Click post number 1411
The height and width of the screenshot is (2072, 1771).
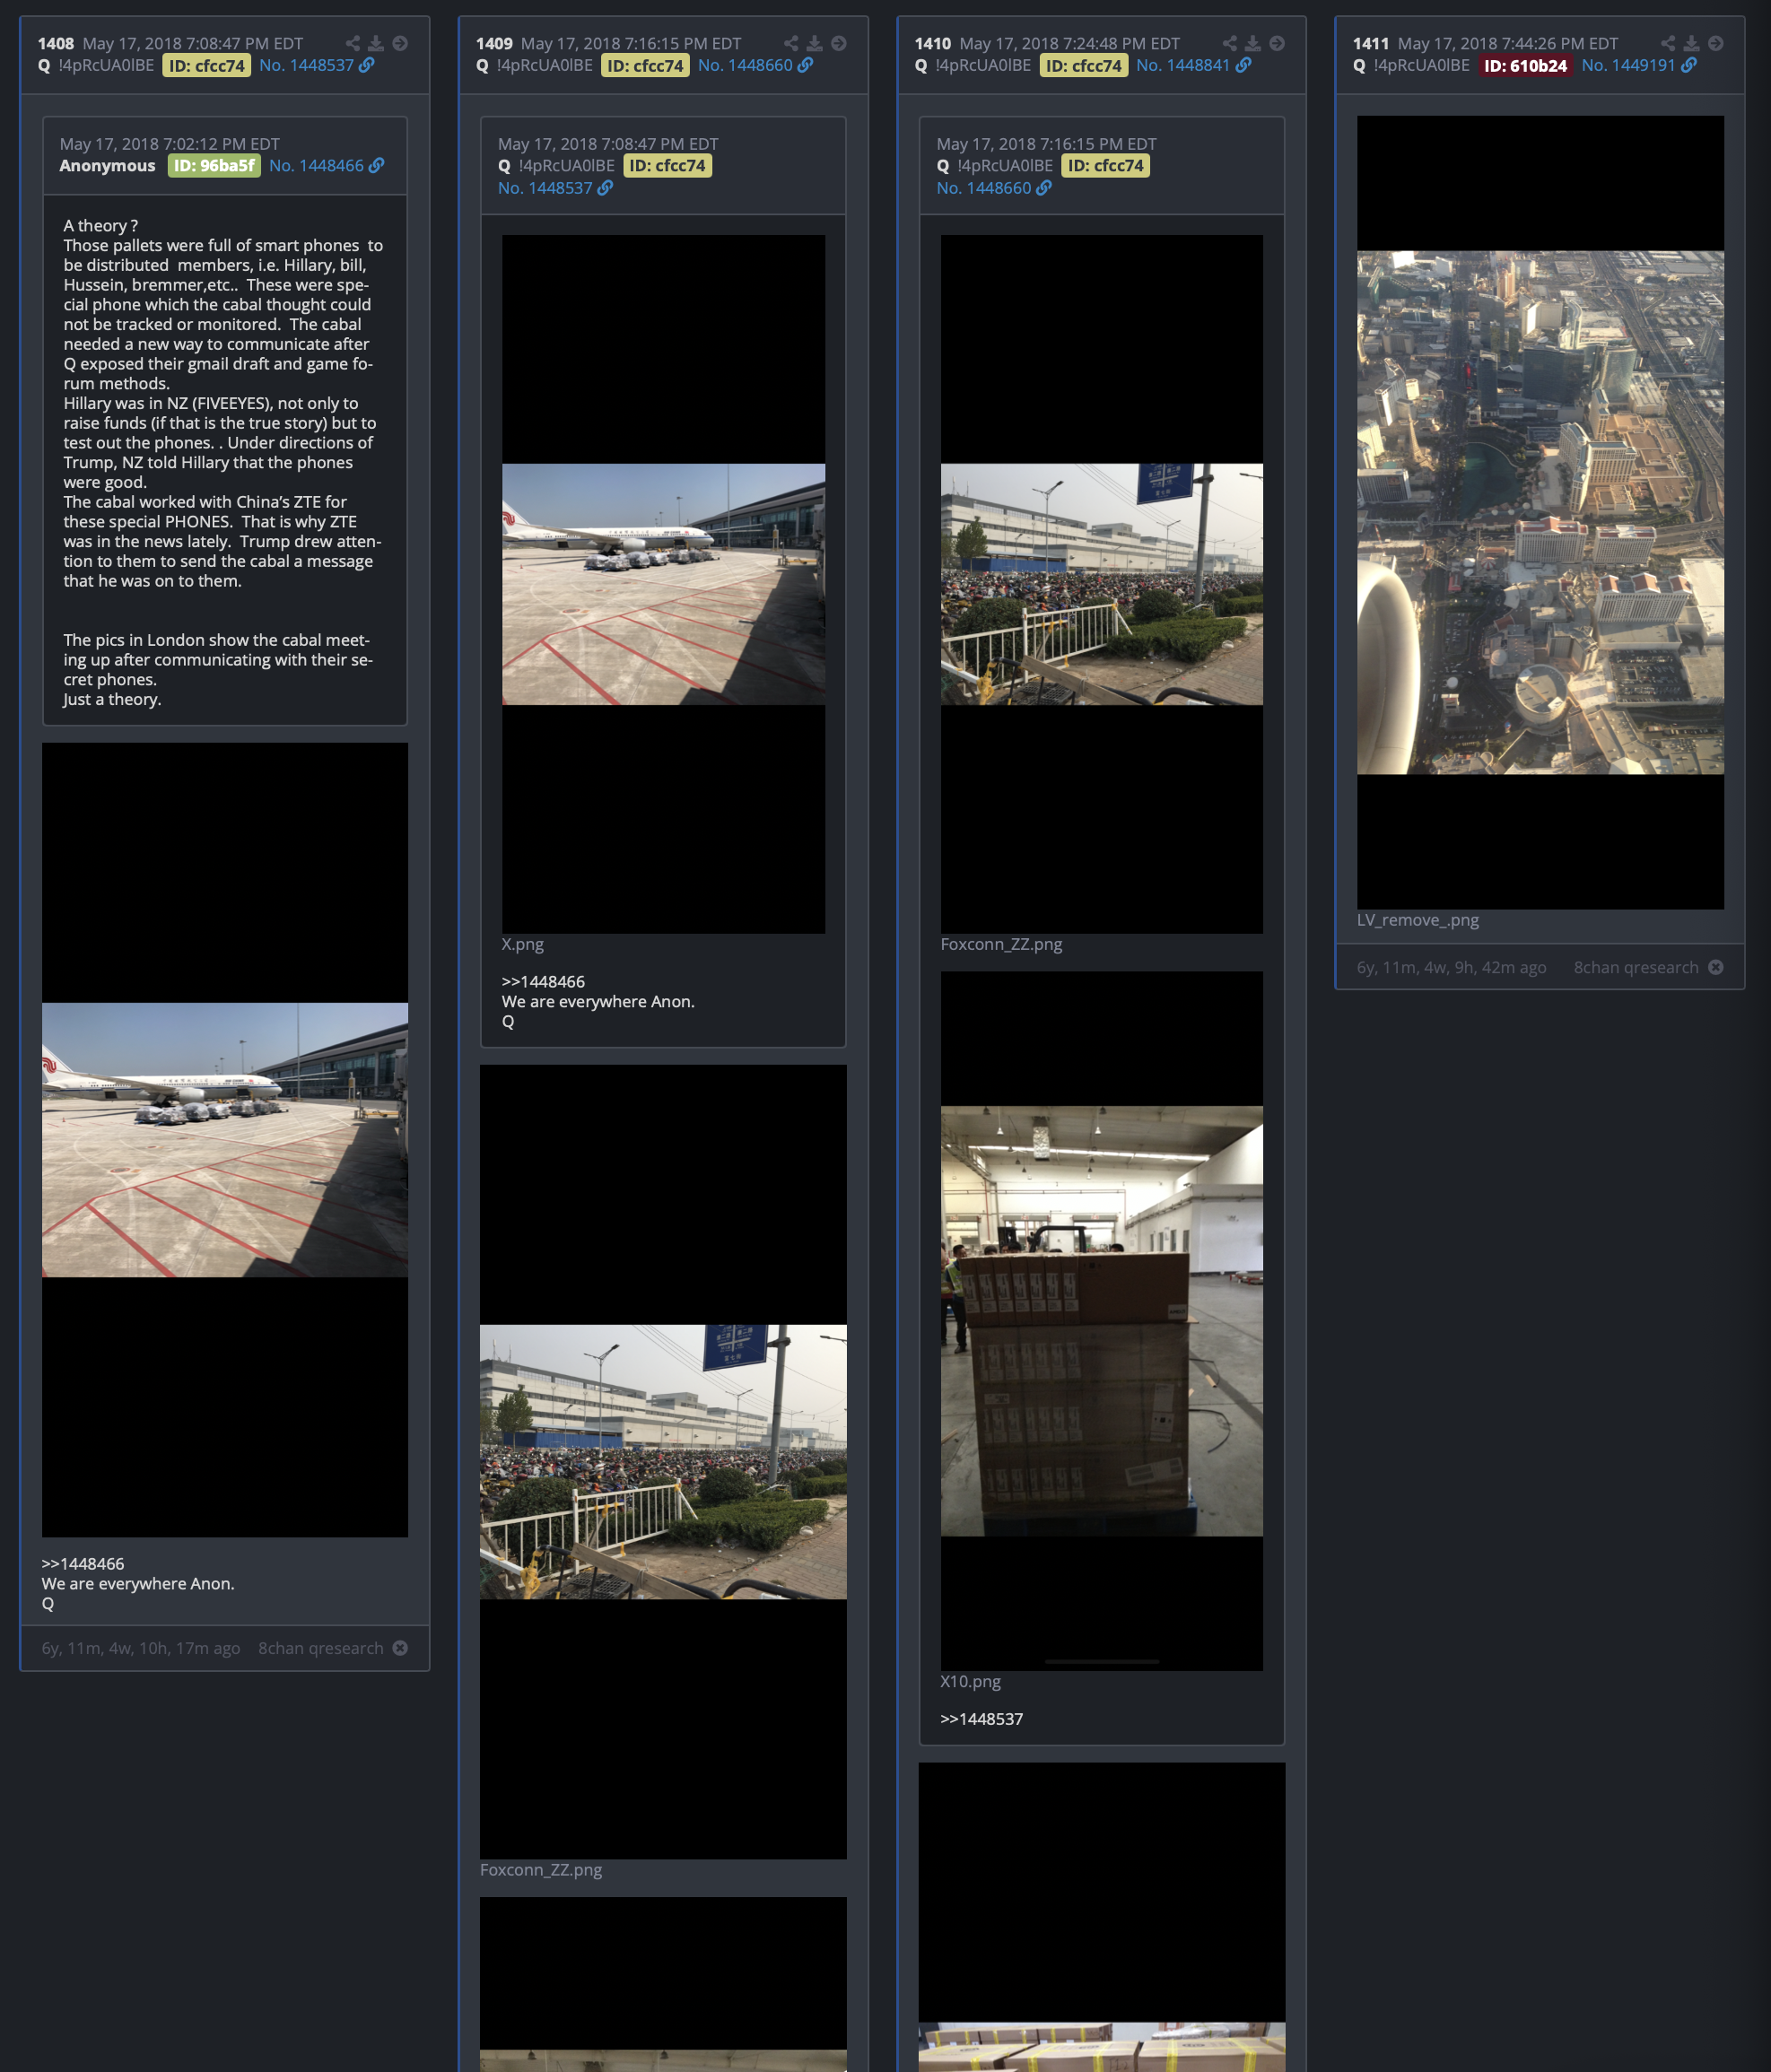1371,44
